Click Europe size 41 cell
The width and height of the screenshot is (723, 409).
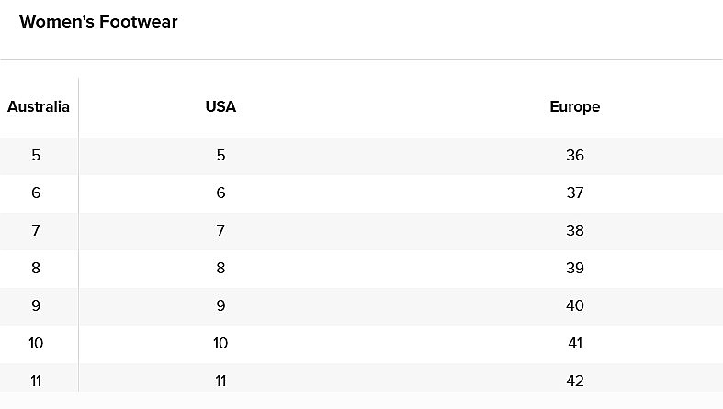(x=575, y=344)
